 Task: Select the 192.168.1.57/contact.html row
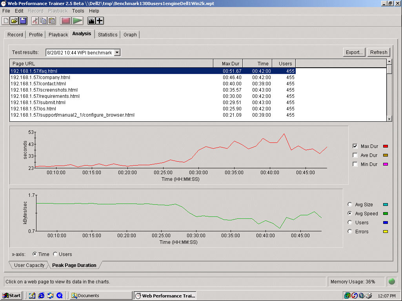coord(38,84)
